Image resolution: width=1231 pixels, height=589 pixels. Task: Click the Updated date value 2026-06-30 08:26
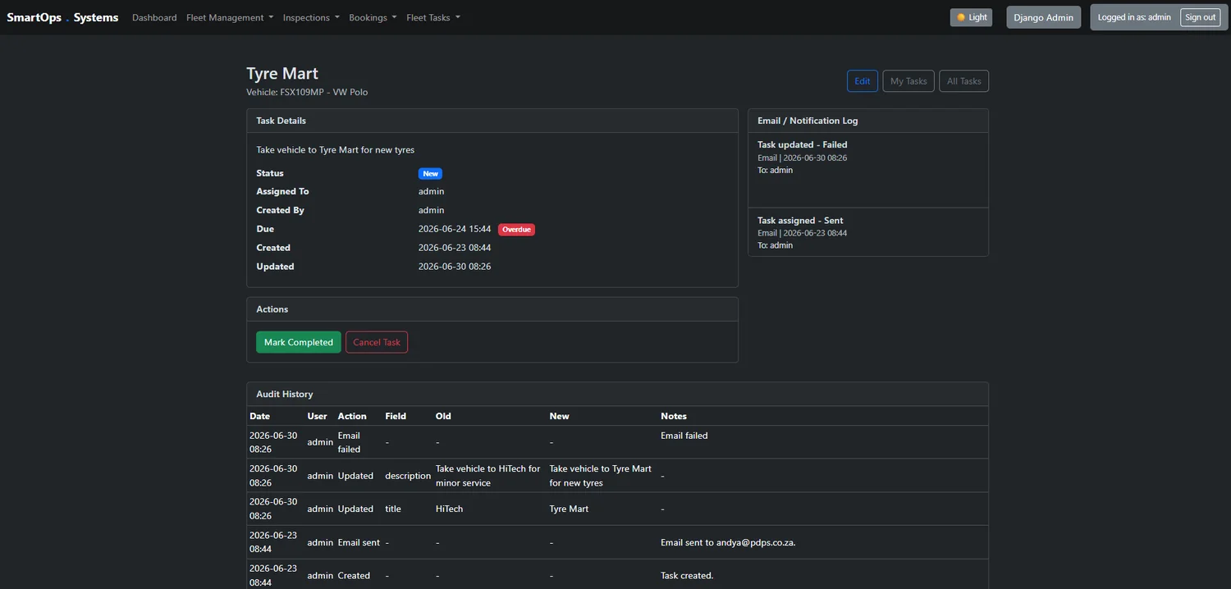455,267
